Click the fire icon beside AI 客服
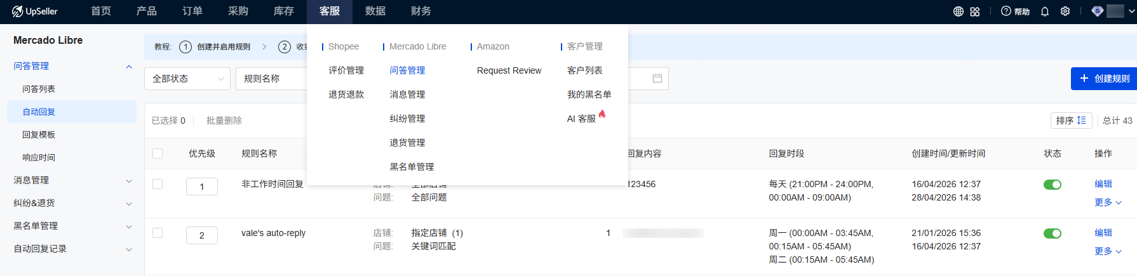This screenshot has width=1137, height=276. point(602,114)
